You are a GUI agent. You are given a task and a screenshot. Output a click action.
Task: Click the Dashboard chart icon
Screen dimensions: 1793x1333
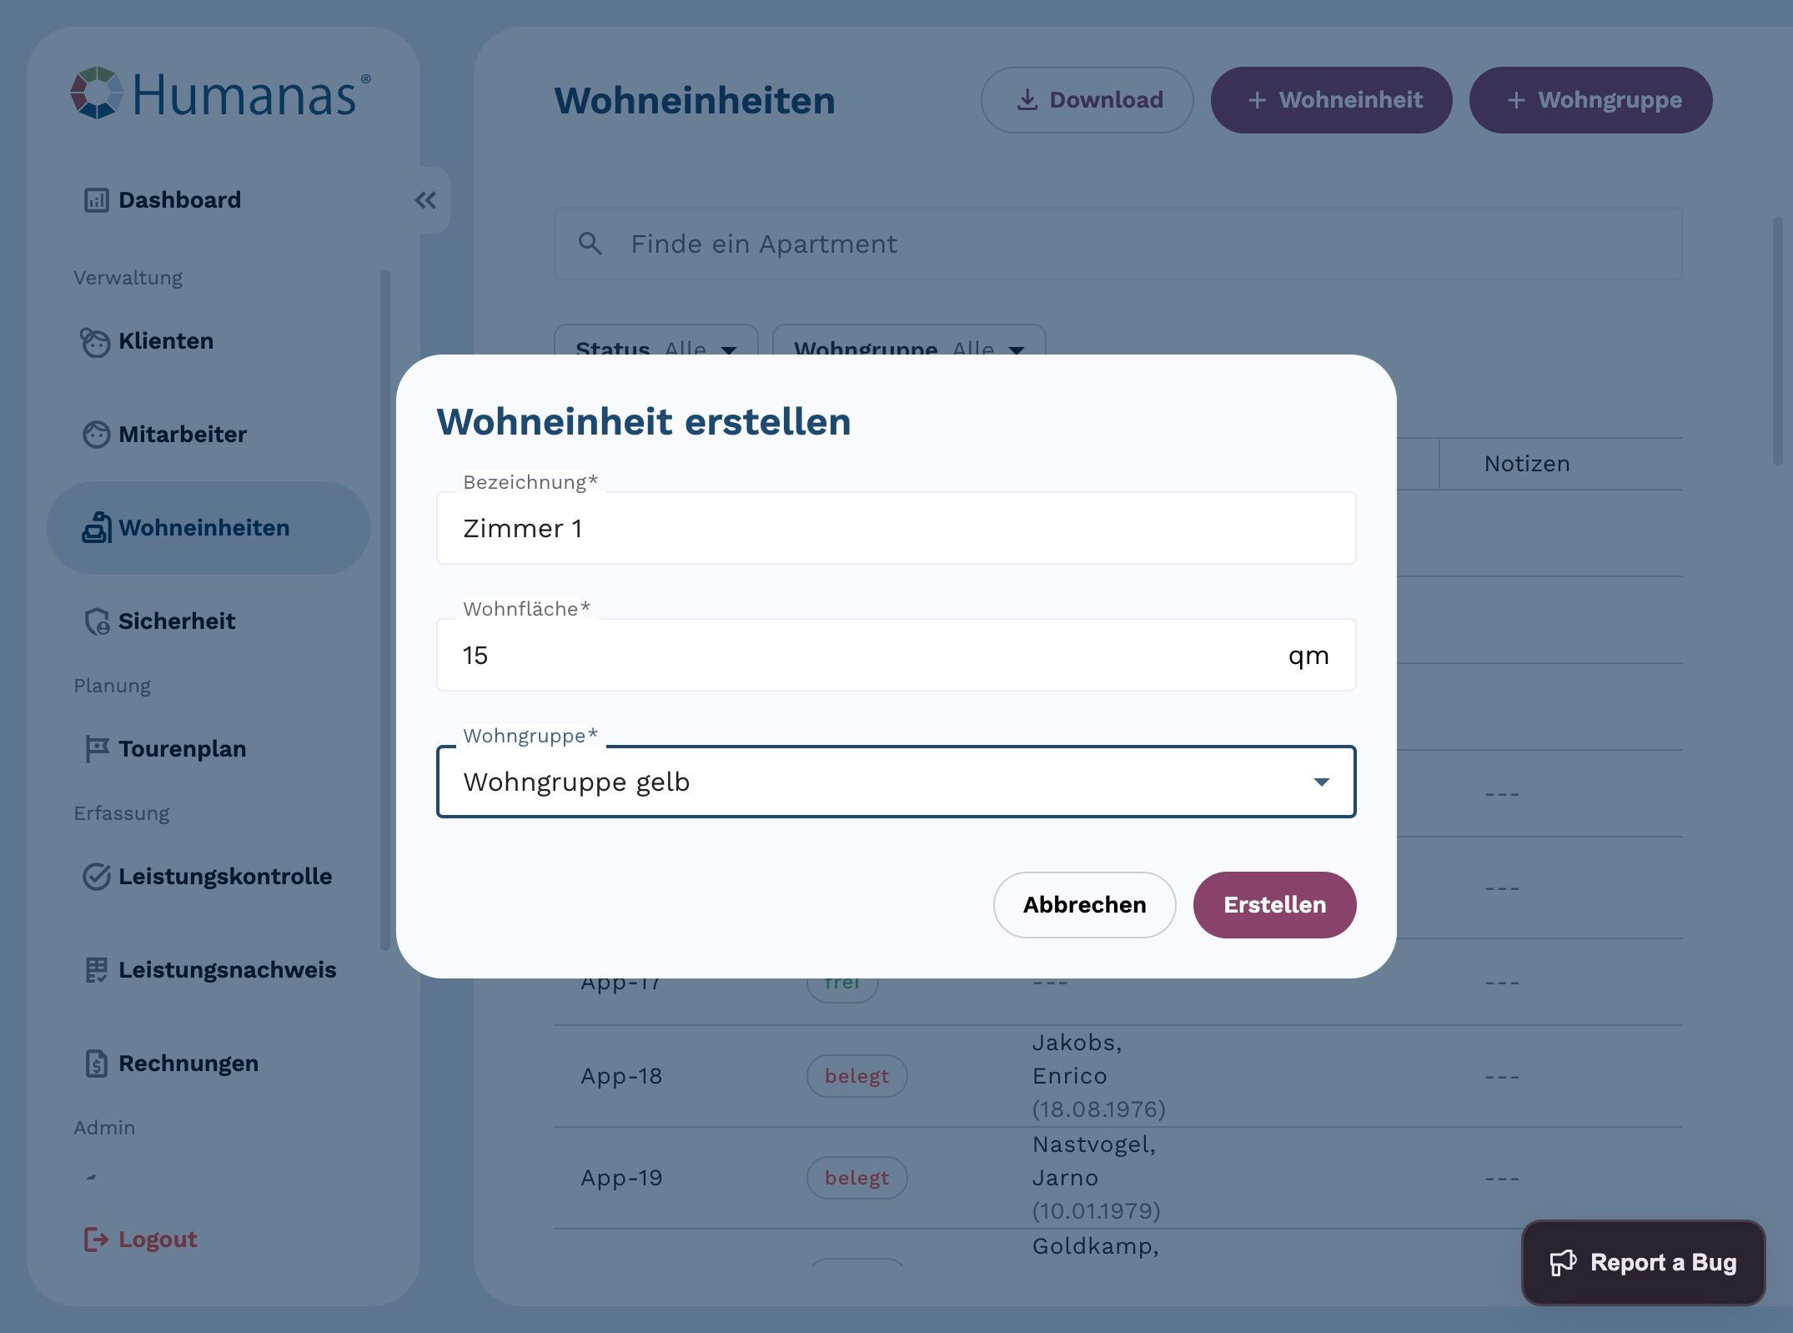click(96, 200)
